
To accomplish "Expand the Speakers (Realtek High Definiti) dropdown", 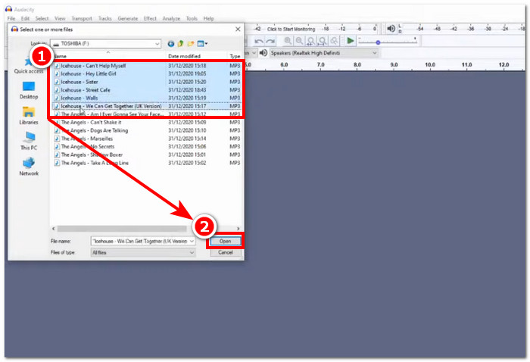I will pos(374,53).
